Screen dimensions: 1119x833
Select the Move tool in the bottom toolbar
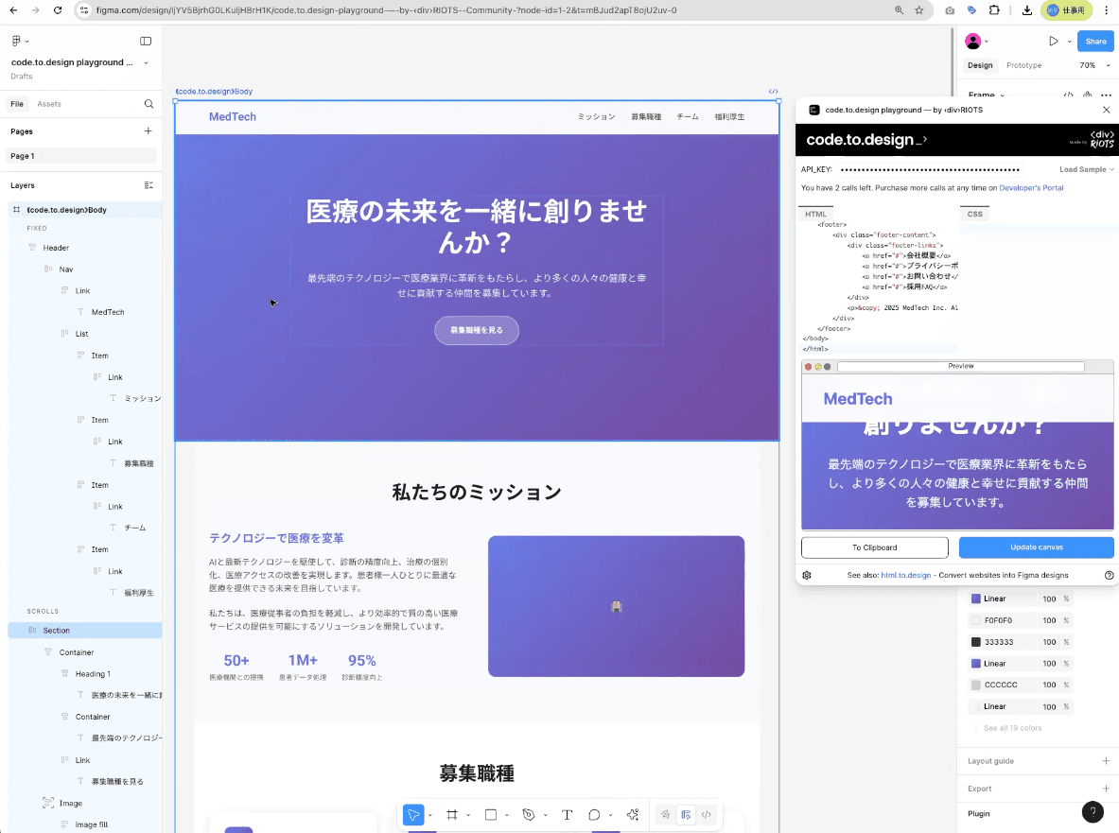(x=413, y=815)
